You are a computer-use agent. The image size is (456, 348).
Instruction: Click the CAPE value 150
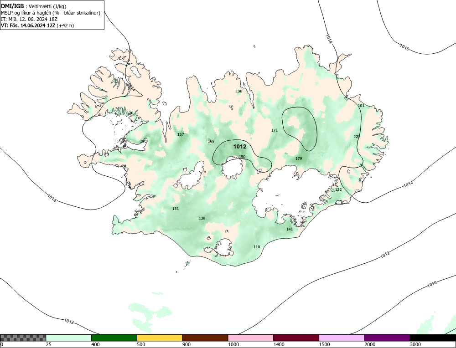tap(242, 157)
